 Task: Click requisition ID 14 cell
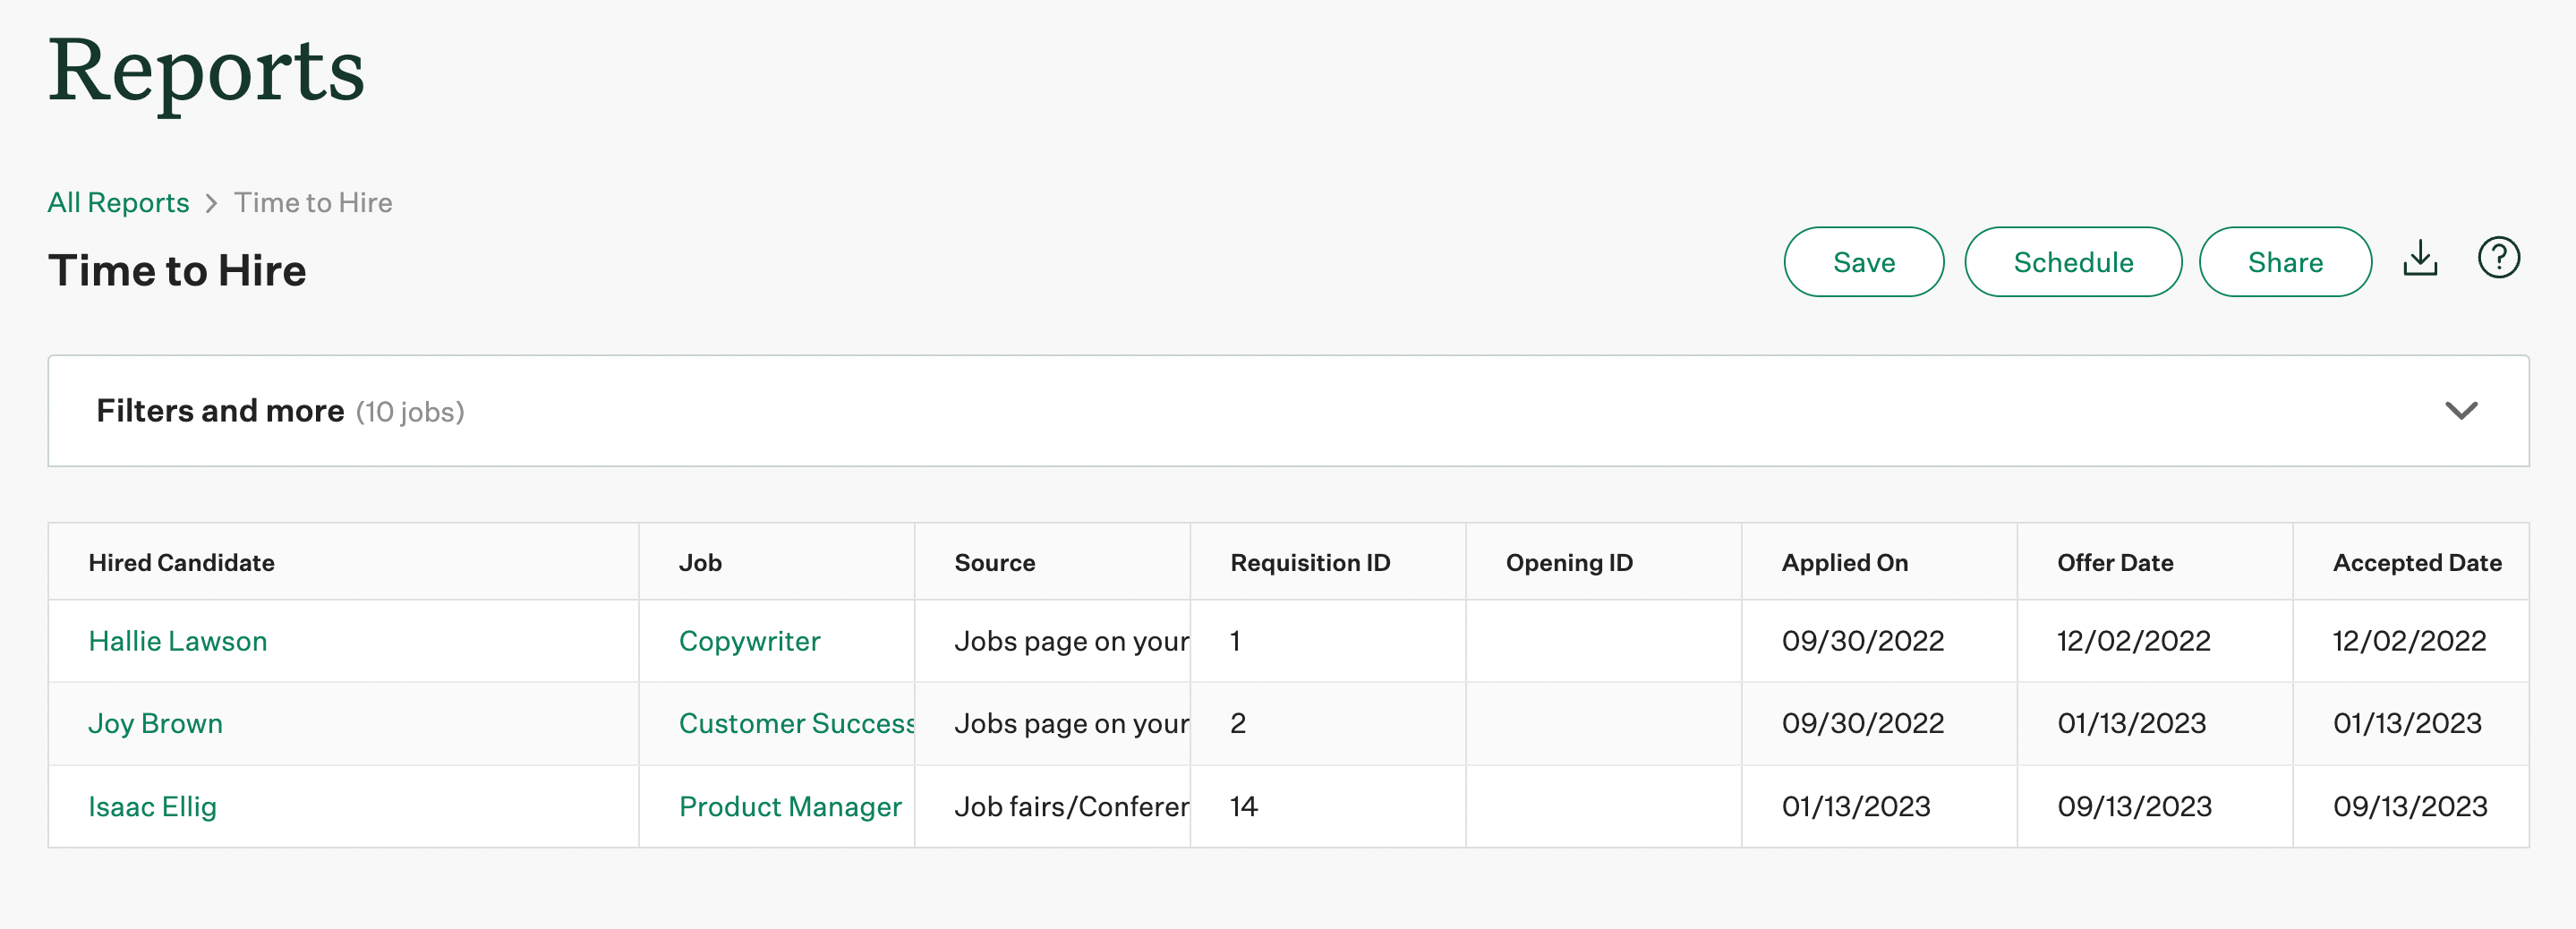click(x=1328, y=807)
